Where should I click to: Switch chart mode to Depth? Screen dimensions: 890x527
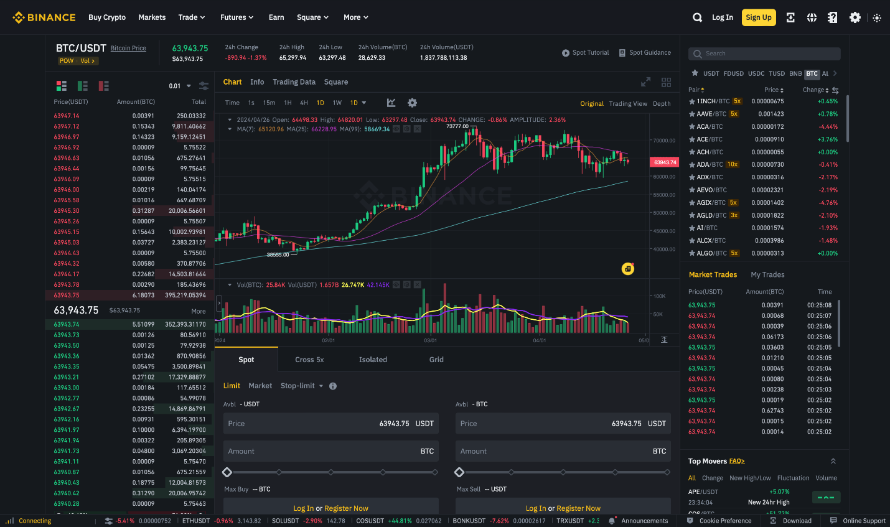(x=662, y=104)
